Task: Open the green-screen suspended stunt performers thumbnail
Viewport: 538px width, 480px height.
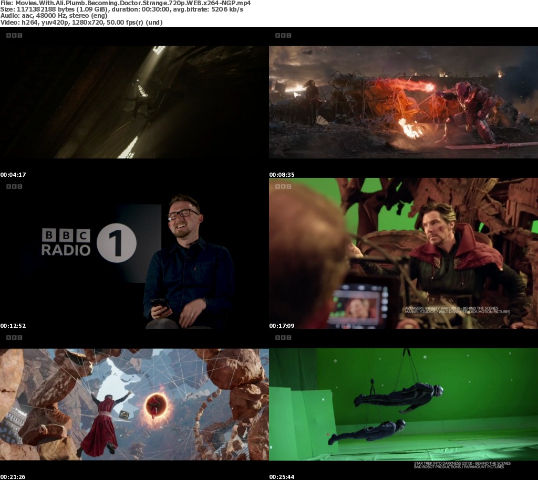Action: pos(403,404)
